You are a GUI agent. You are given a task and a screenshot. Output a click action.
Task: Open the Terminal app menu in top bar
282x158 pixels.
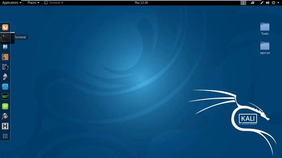coord(54,3)
